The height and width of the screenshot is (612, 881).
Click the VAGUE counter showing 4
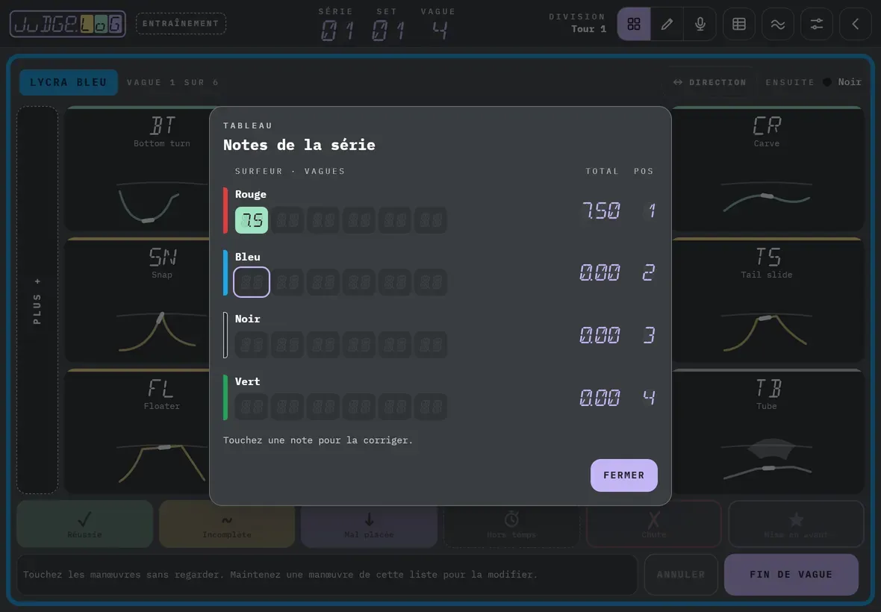[438, 24]
